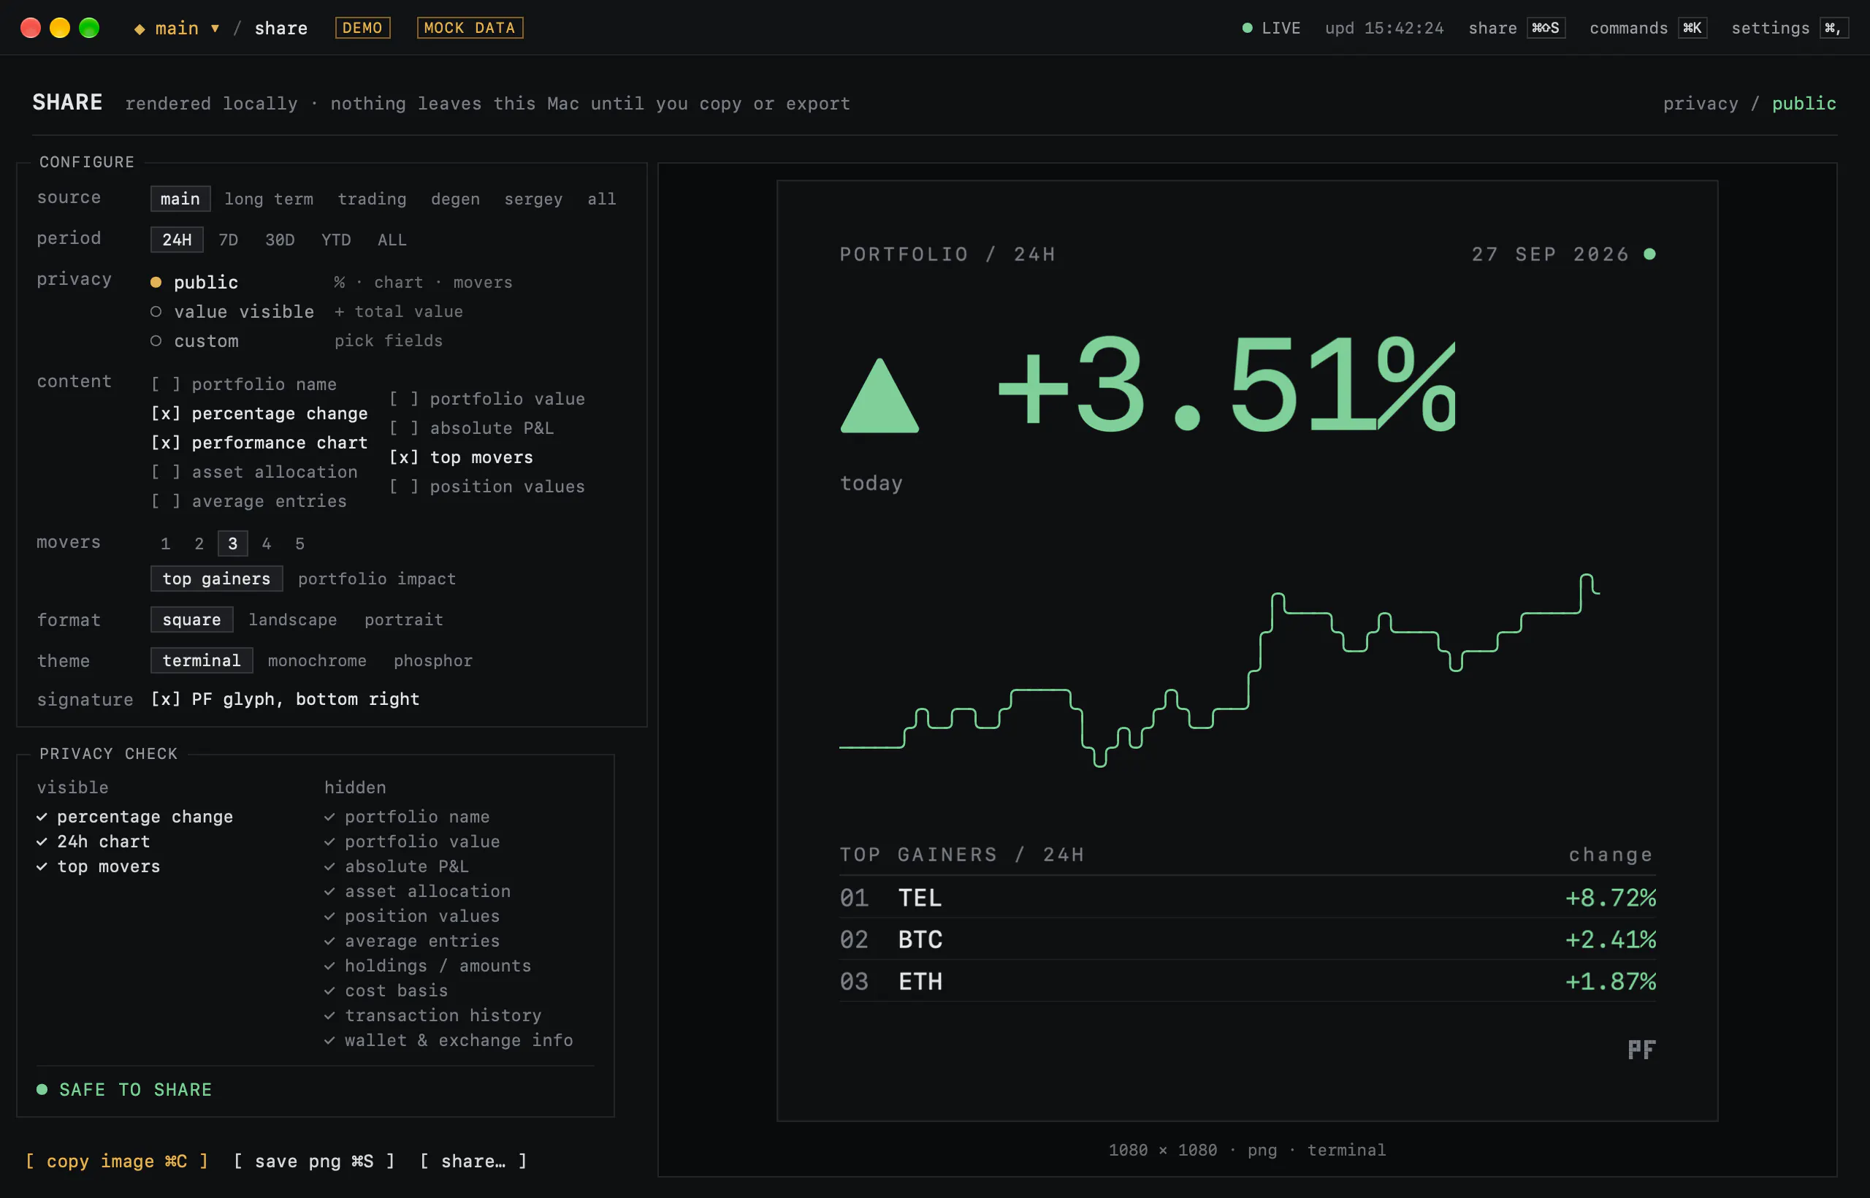Select the public privacy radio
Image resolution: width=1870 pixels, height=1198 pixels.
(156, 283)
